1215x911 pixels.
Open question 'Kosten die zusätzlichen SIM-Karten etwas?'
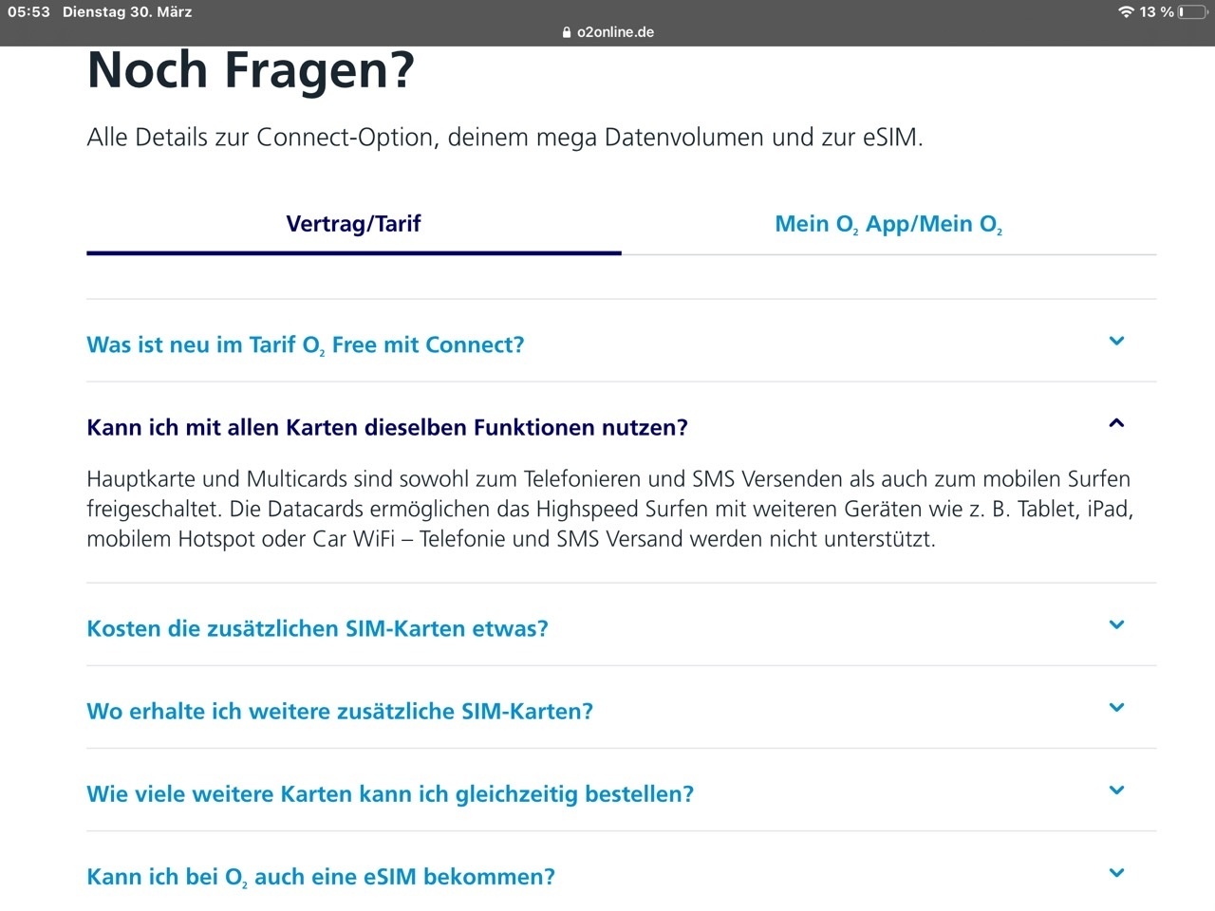317,628
